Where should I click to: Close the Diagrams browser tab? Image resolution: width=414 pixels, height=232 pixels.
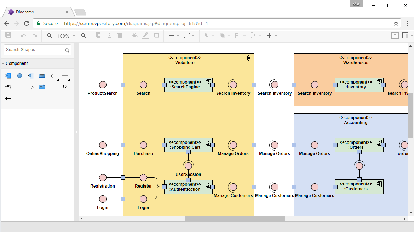(67, 12)
